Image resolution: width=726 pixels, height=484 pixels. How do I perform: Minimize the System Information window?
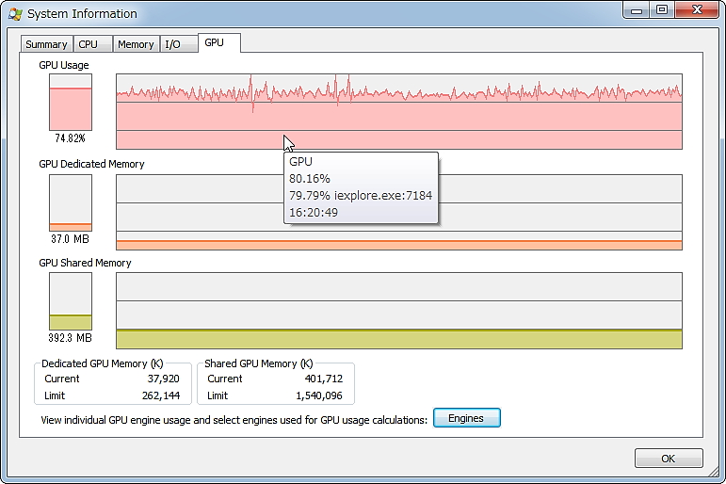point(639,9)
